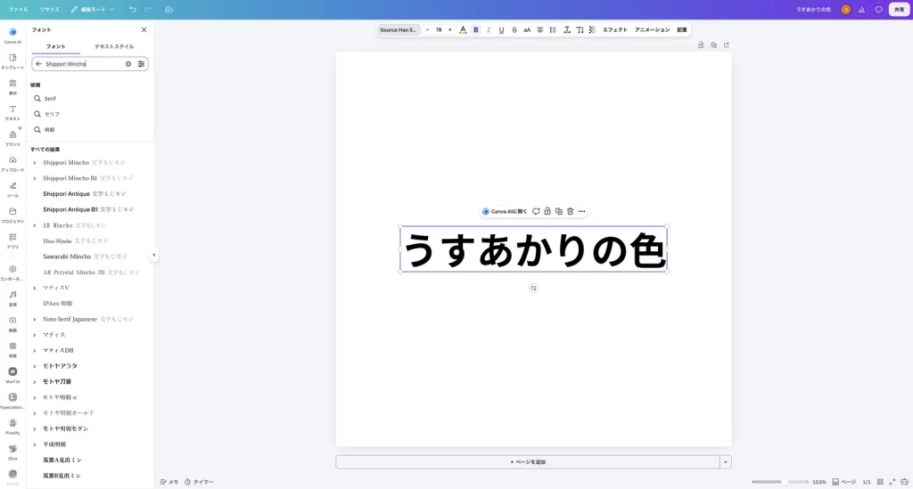
Task: Open line spacing settings in the toolbar
Action: pyautogui.click(x=566, y=29)
